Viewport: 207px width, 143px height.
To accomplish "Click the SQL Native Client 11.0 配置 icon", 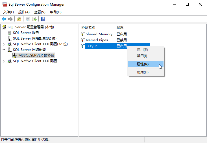I will click(x=9, y=61).
